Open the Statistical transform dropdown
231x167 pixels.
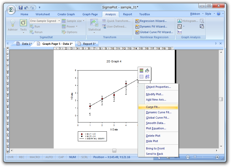pyautogui.click(x=94, y=26)
